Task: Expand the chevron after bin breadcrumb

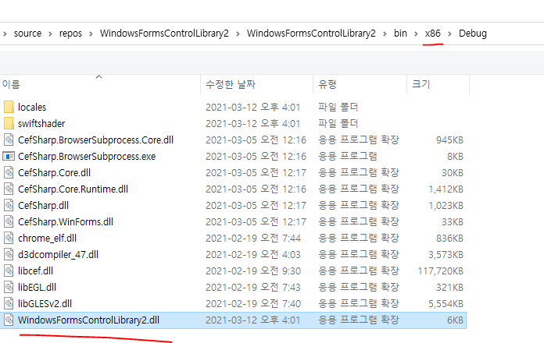Action: click(x=416, y=34)
